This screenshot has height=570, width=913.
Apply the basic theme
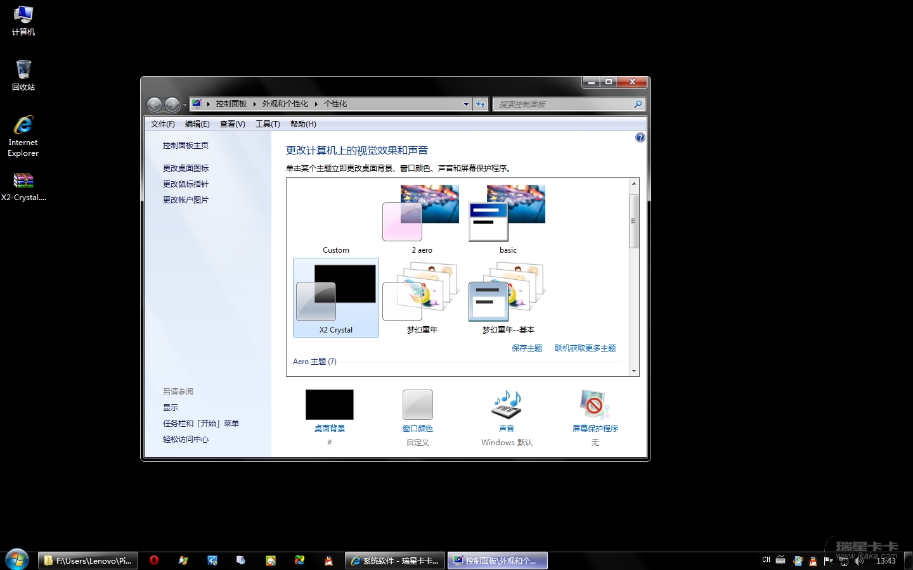pos(508,218)
